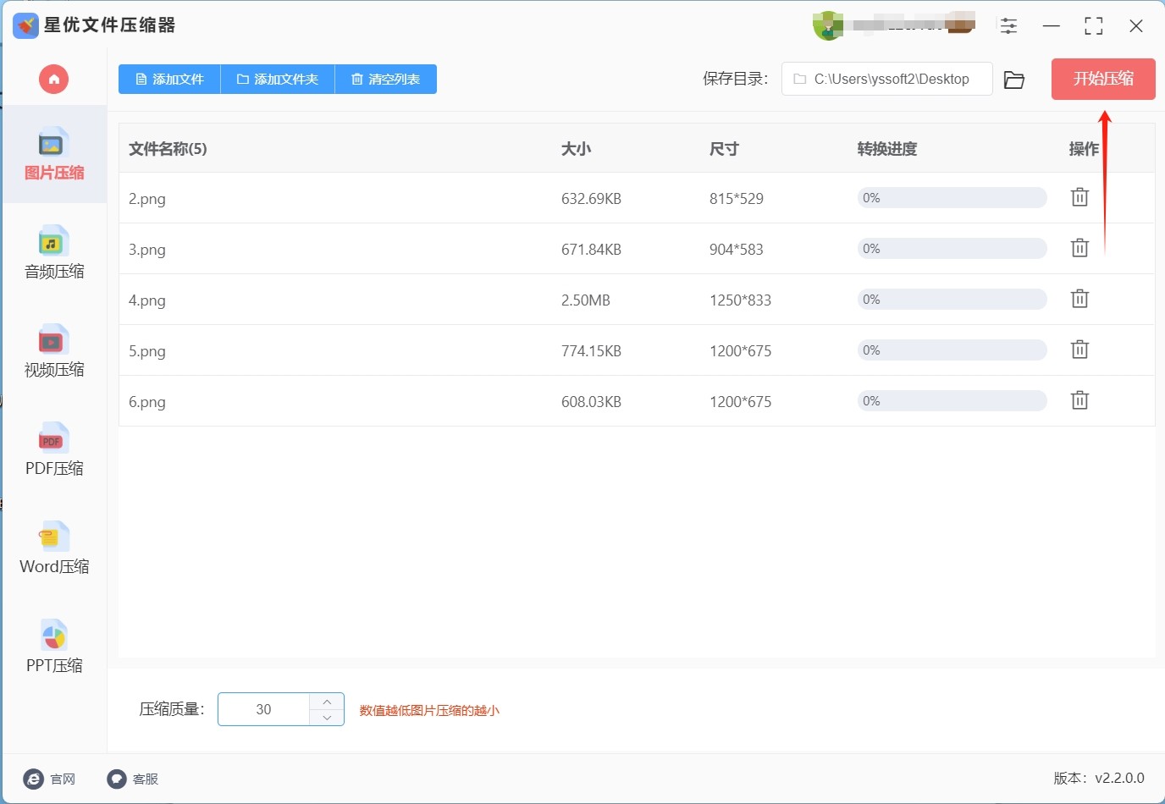Screen dimensions: 1165x804
Task: Click the red home icon in sidebar
Action: (53, 80)
